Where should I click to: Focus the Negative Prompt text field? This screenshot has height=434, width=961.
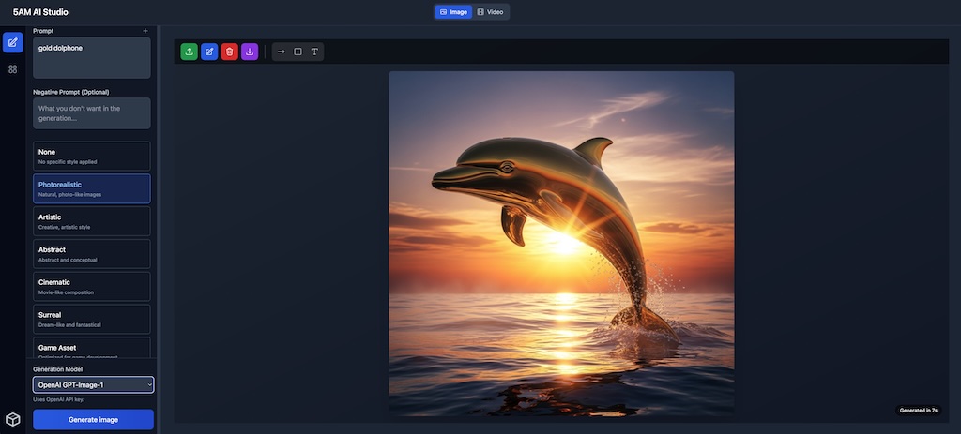(92, 113)
